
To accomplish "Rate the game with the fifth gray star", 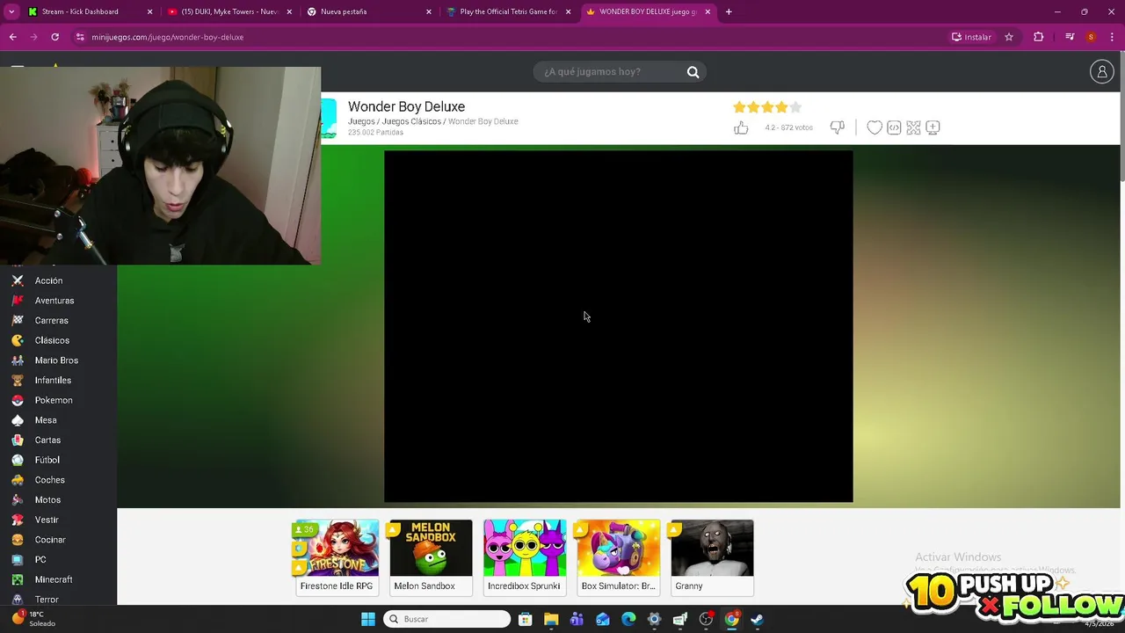I will point(795,107).
